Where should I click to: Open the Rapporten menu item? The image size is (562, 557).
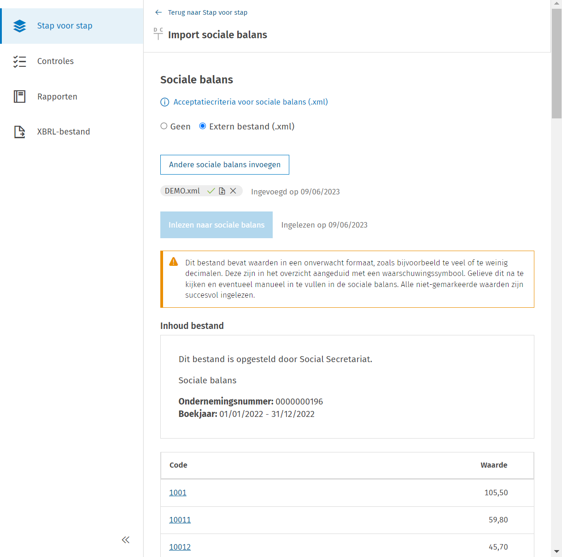[57, 96]
